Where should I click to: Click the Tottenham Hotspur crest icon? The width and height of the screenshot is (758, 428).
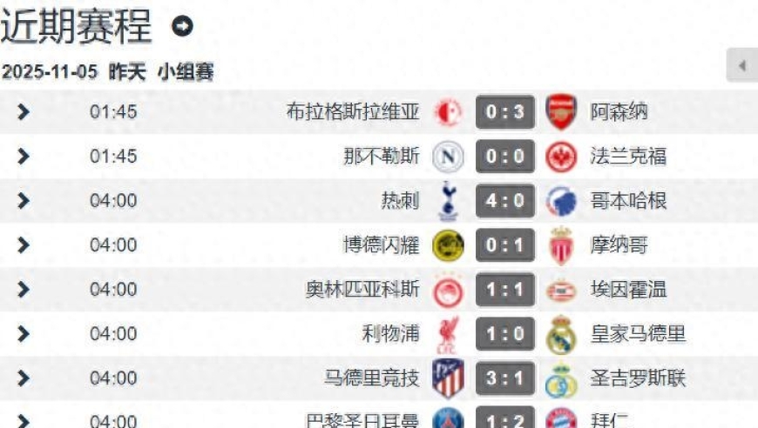point(448,201)
